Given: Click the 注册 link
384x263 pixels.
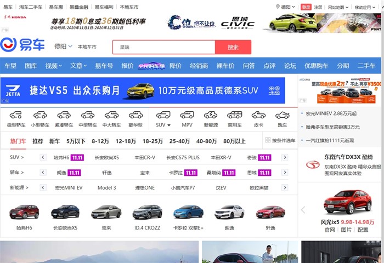Looking at the screenshot, I should [318, 7].
